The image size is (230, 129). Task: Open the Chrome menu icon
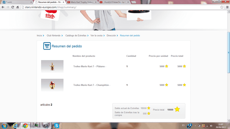point(227,7)
